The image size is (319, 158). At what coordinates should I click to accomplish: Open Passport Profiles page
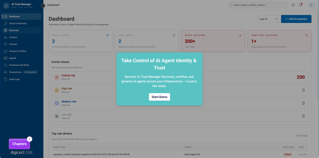point(22,51)
